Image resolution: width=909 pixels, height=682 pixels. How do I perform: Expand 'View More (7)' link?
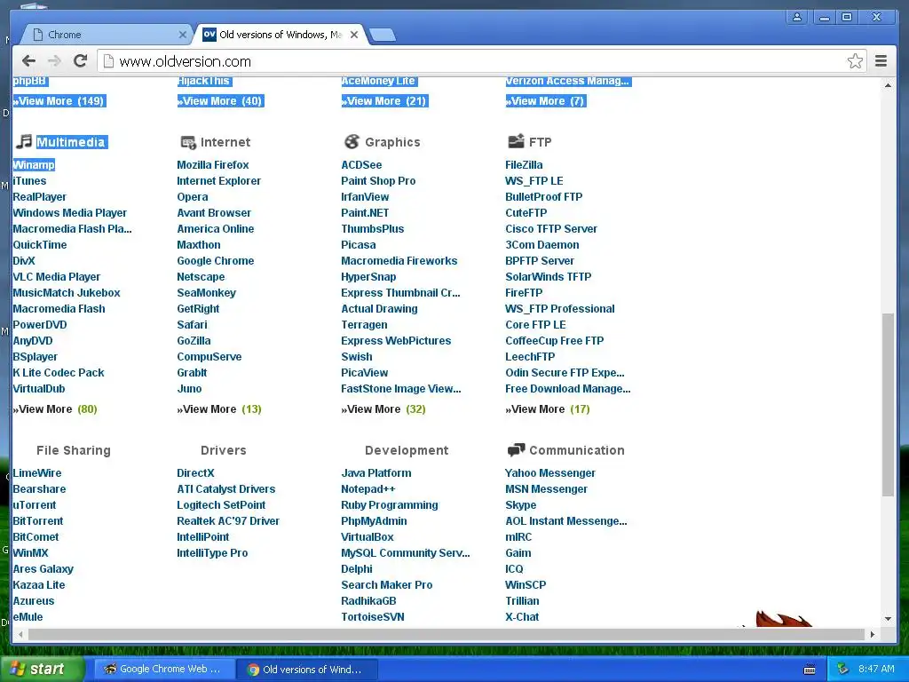click(545, 101)
